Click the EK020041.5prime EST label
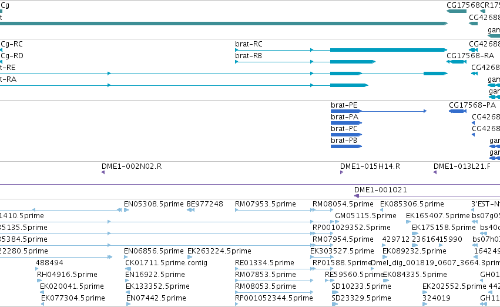 point(72,286)
